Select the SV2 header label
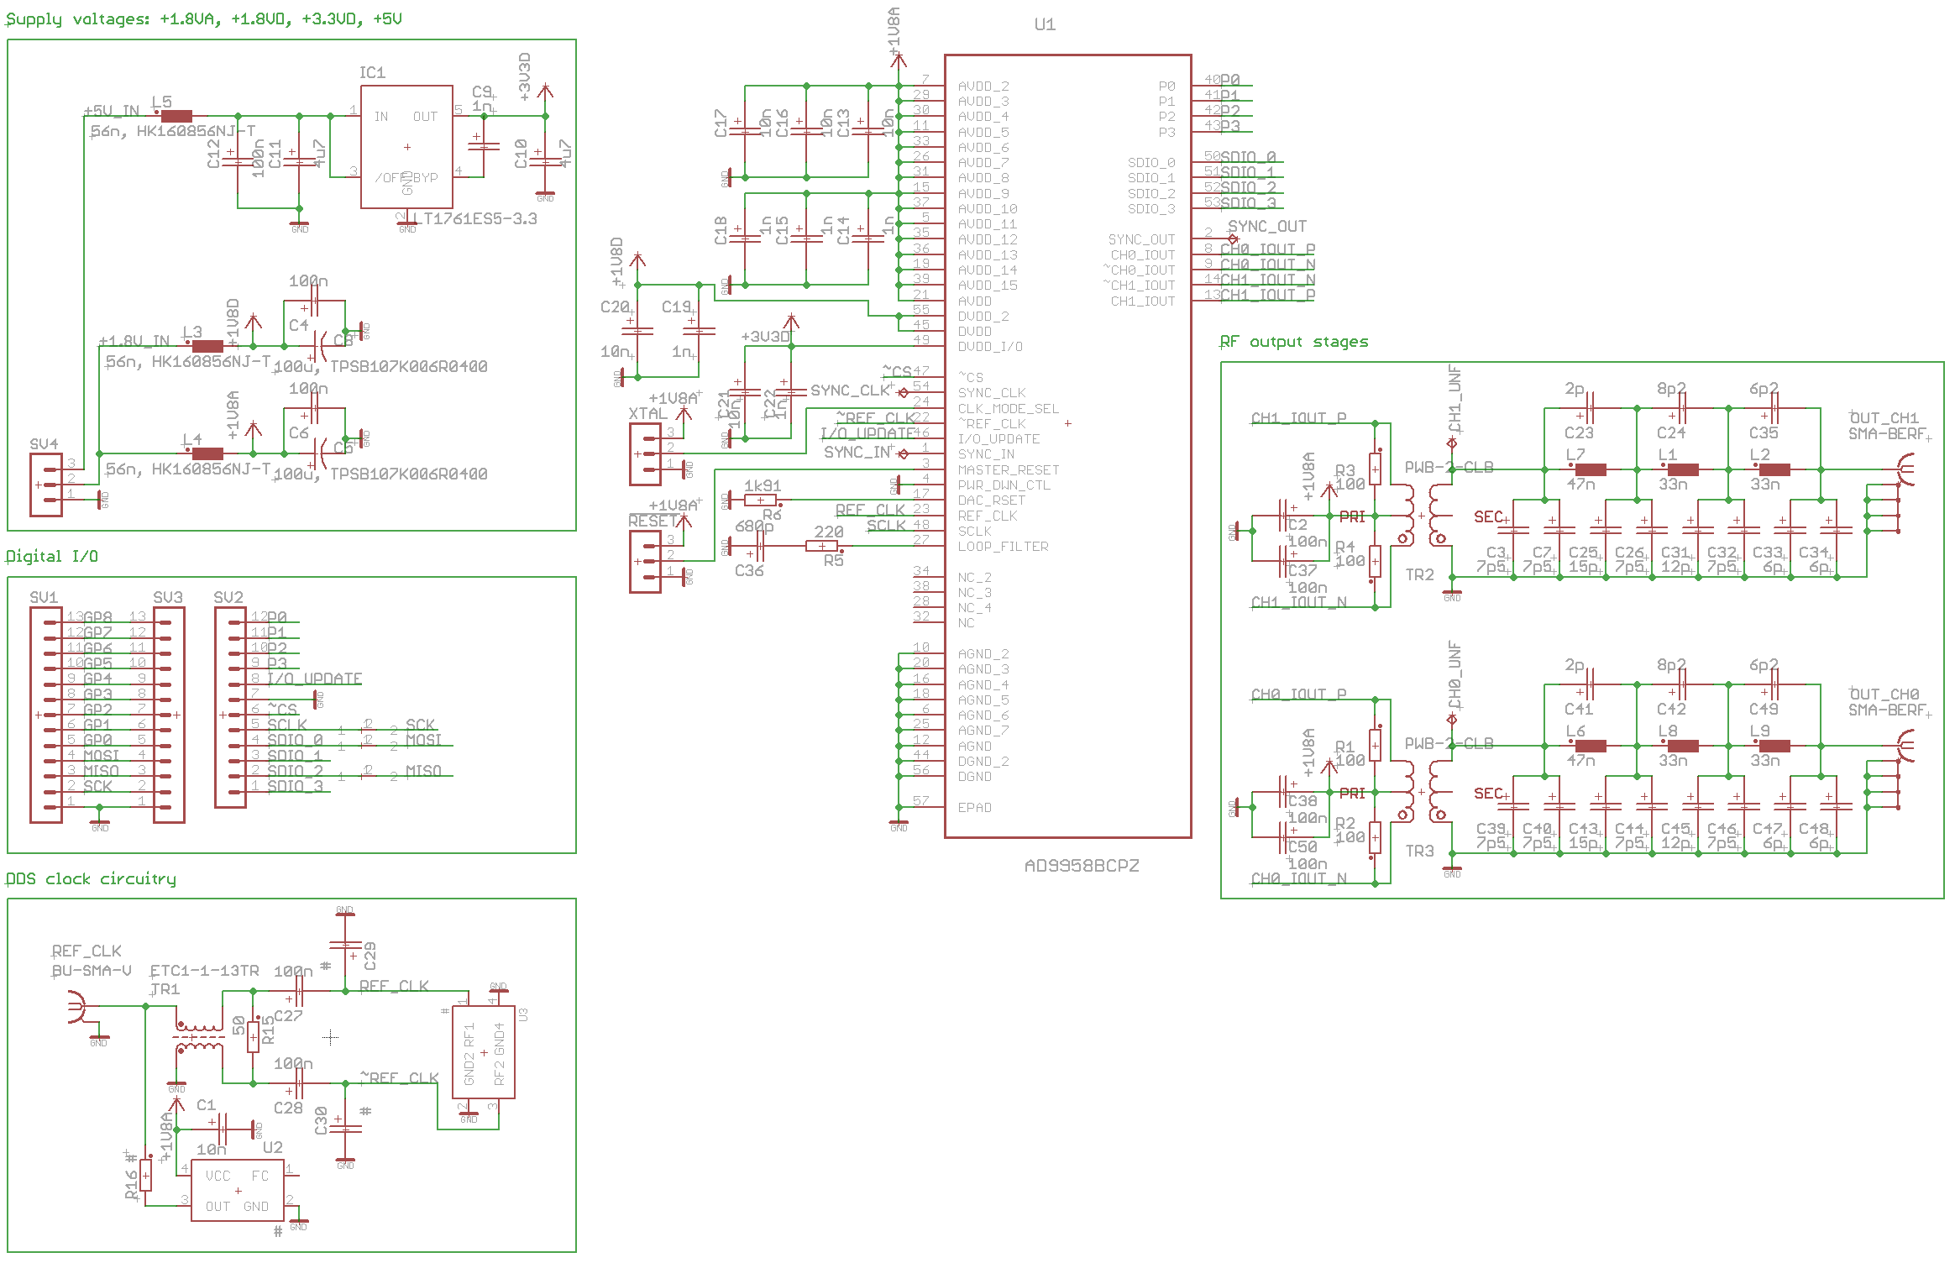 pyautogui.click(x=228, y=597)
